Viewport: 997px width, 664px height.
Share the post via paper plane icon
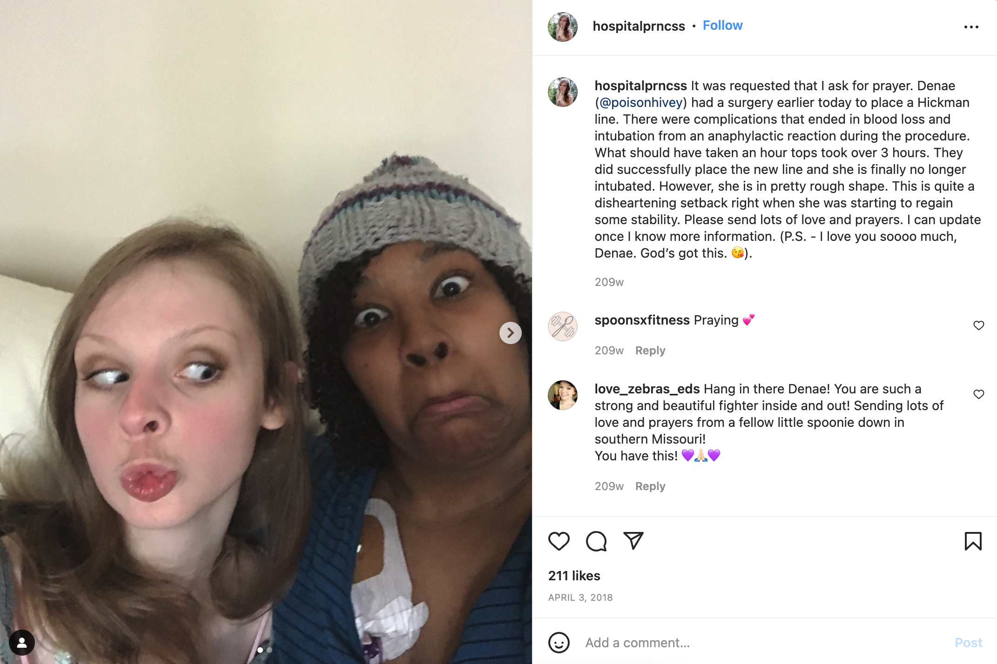pos(633,541)
